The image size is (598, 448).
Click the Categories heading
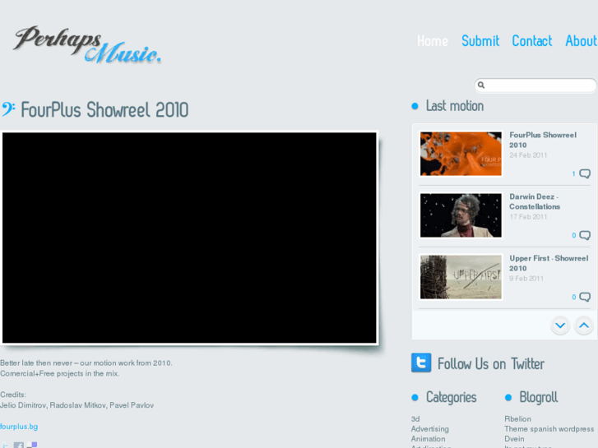click(451, 397)
